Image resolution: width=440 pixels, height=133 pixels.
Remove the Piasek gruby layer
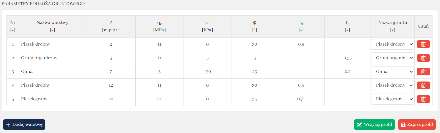tap(423, 99)
